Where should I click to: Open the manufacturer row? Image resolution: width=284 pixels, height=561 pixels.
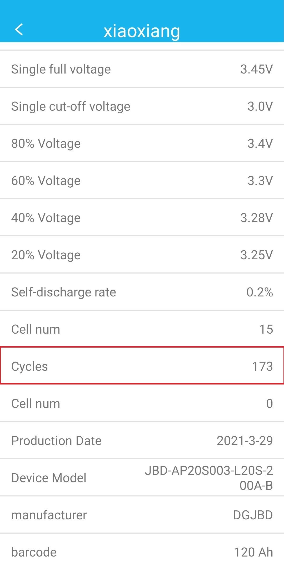[142, 515]
